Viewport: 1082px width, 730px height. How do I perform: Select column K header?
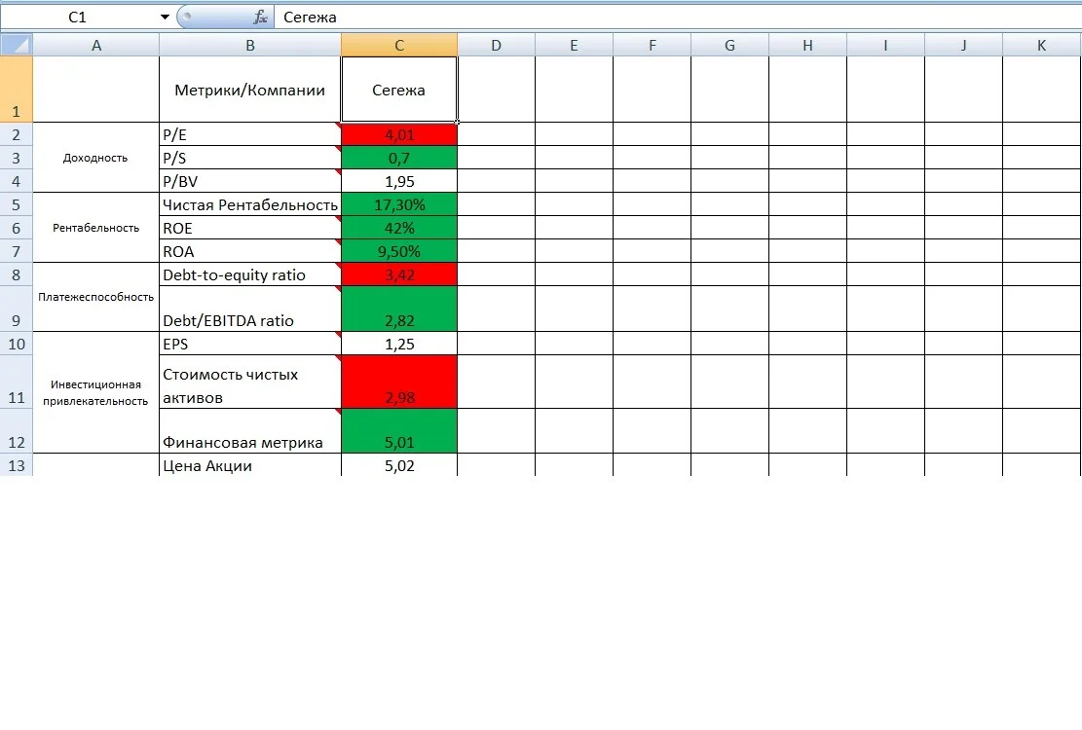[1042, 46]
